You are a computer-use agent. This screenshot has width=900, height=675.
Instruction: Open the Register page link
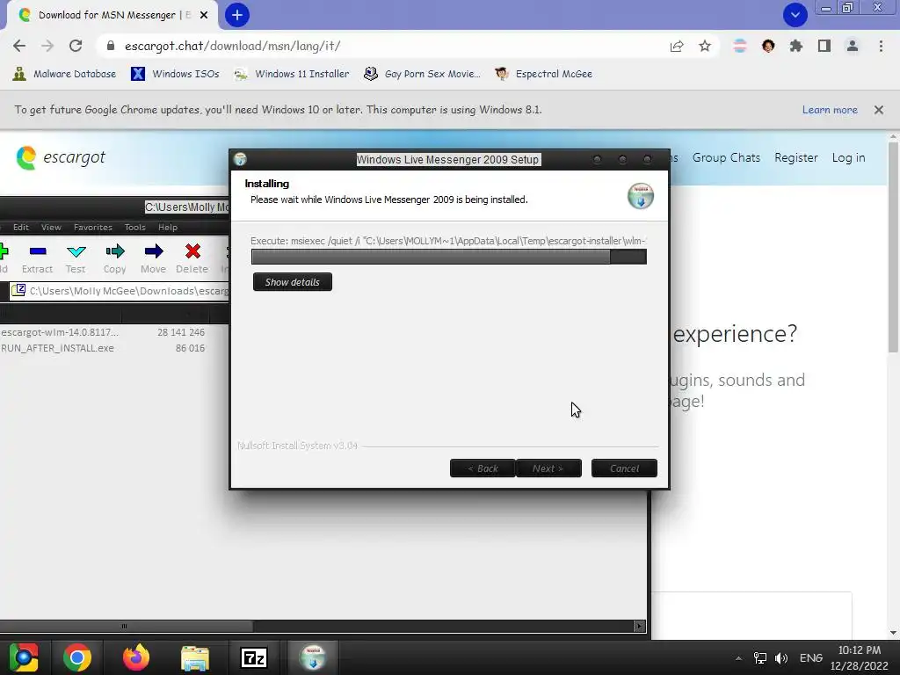tap(796, 158)
